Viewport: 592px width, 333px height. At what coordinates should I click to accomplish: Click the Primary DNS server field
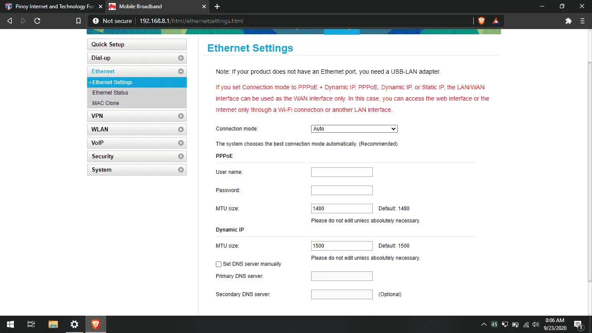[x=342, y=276]
